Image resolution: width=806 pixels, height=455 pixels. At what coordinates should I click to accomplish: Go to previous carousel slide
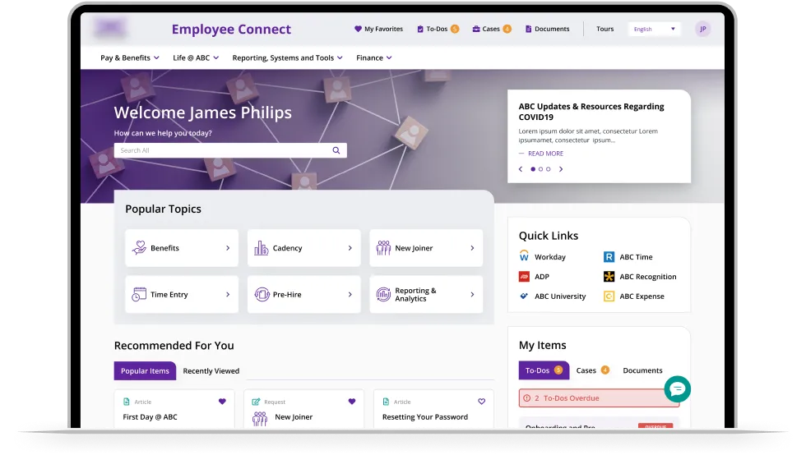coord(521,169)
